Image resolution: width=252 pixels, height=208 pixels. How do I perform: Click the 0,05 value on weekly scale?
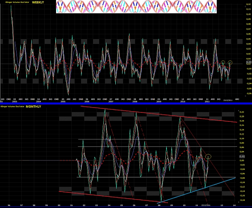(x=249, y=39)
